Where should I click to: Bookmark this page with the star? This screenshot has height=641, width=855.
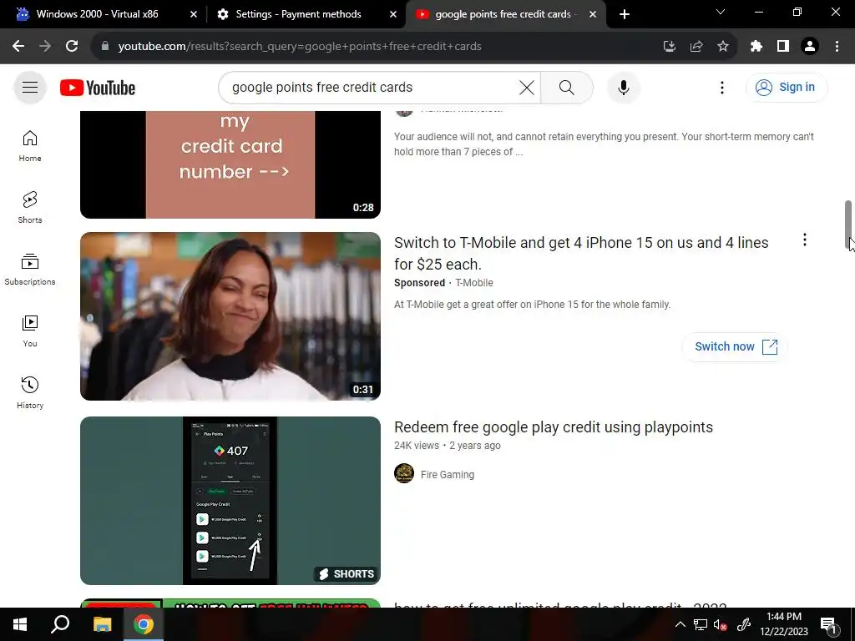pos(723,47)
